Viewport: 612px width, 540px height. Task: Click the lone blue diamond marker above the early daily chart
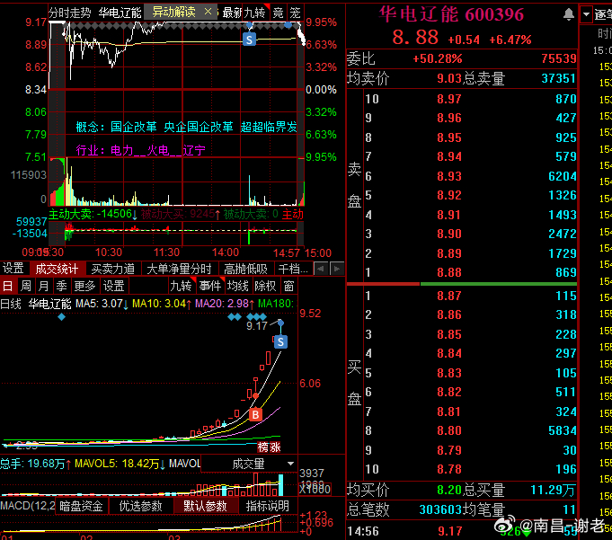61,317
